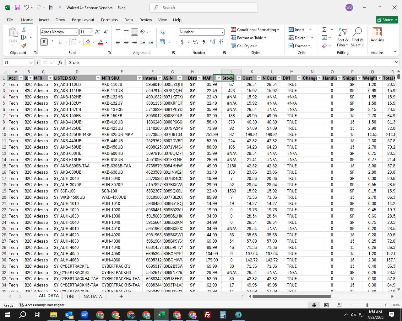Click the Clear eraser icon

pos(324,46)
